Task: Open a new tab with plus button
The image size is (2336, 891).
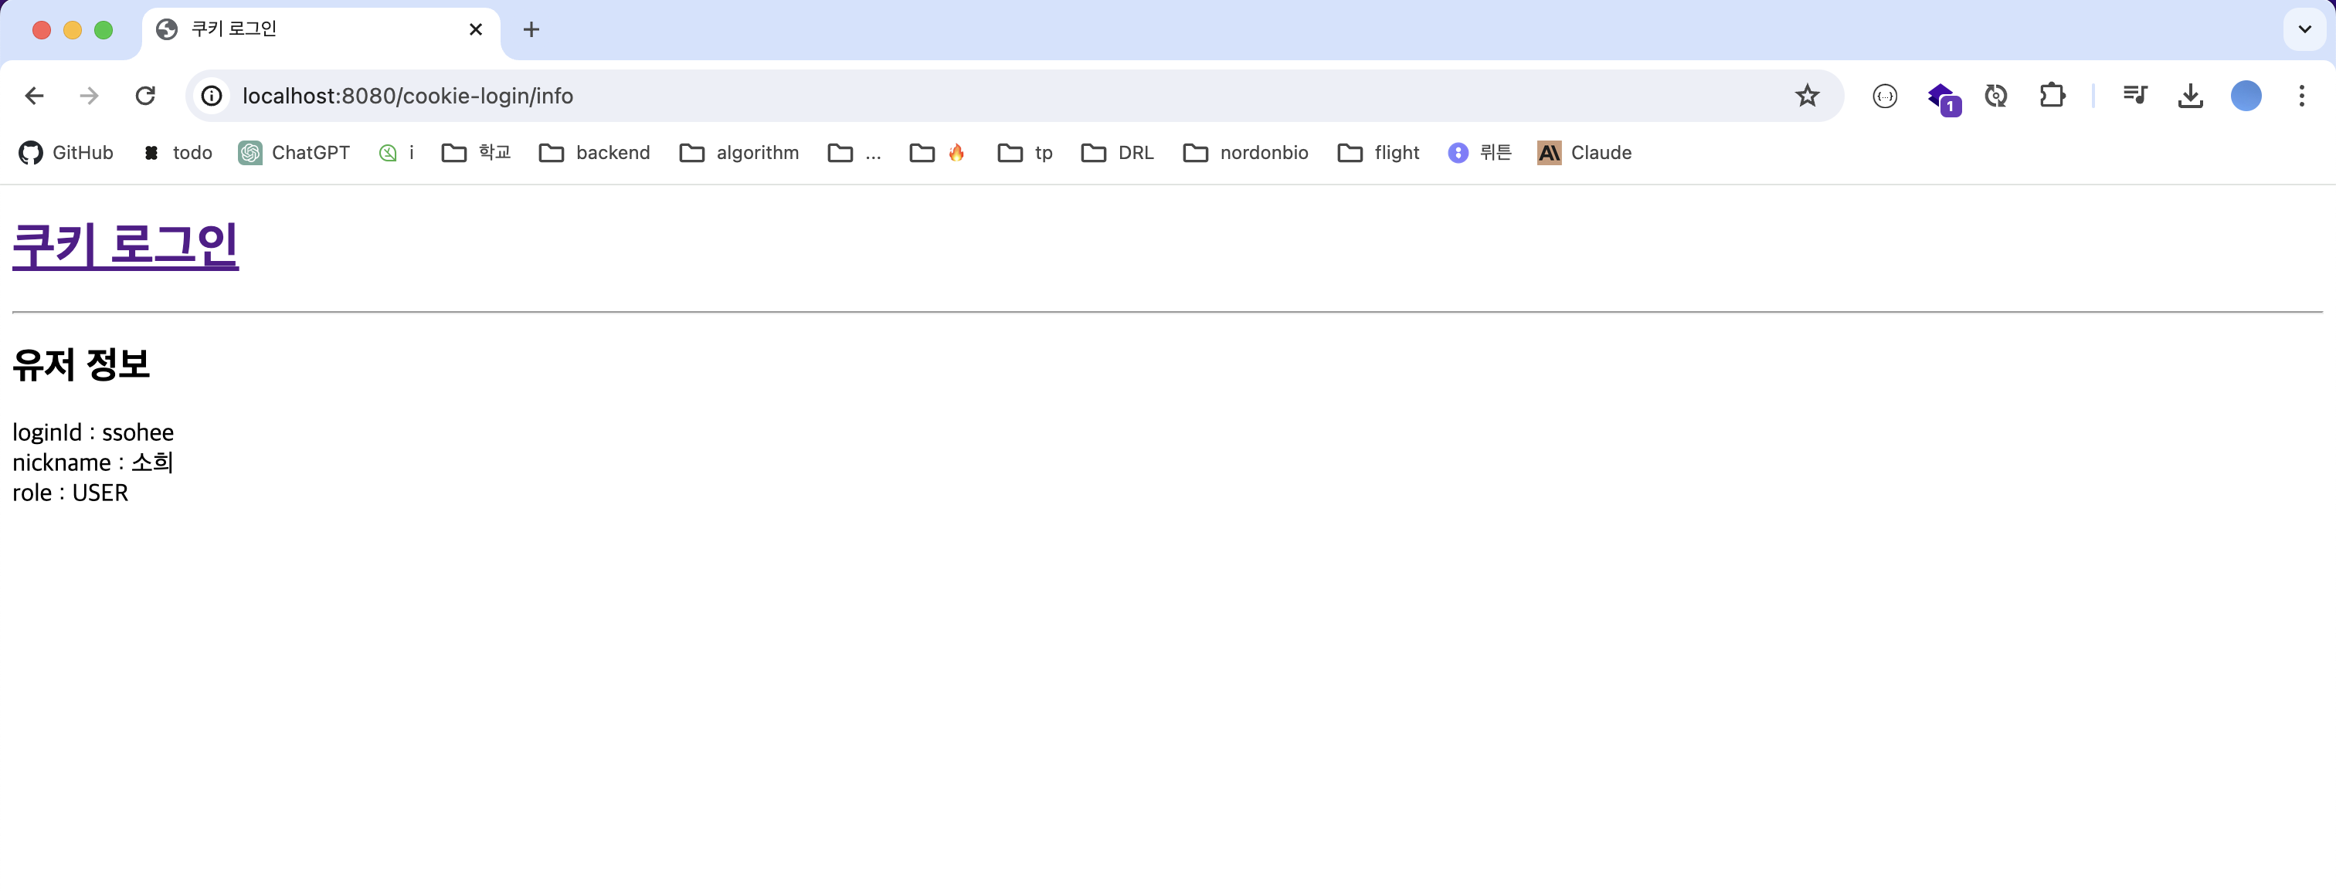Action: click(x=531, y=30)
